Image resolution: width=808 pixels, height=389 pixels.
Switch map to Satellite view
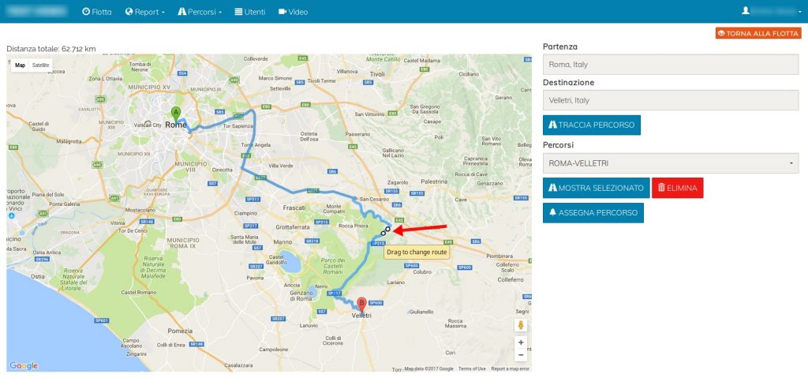(x=41, y=65)
